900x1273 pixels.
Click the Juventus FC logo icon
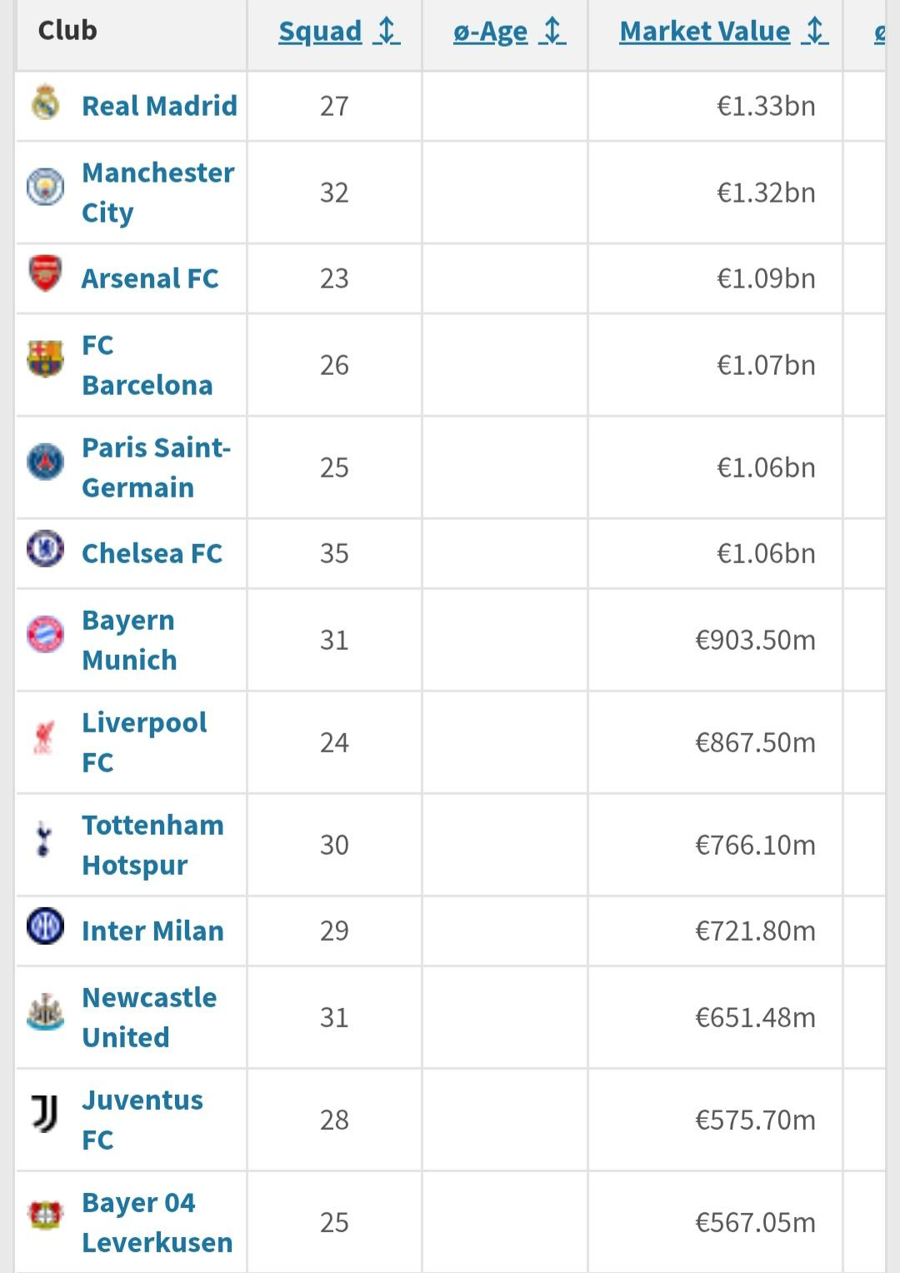[45, 1114]
